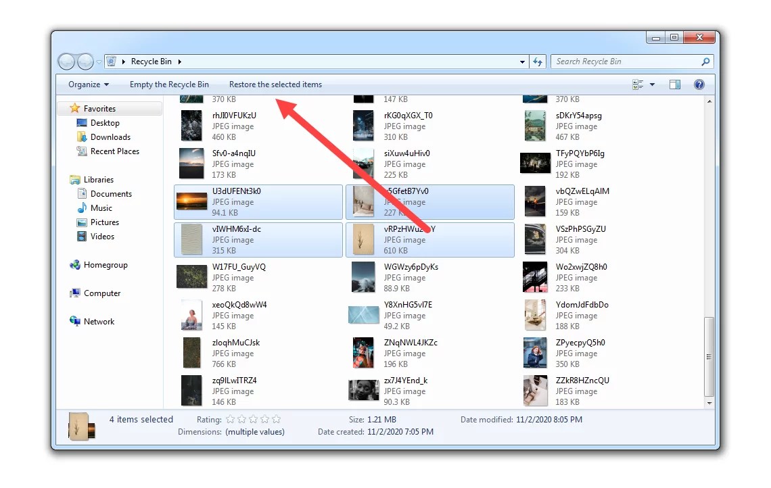Click the forward navigation arrow
The width and height of the screenshot is (771, 488).
[85, 61]
